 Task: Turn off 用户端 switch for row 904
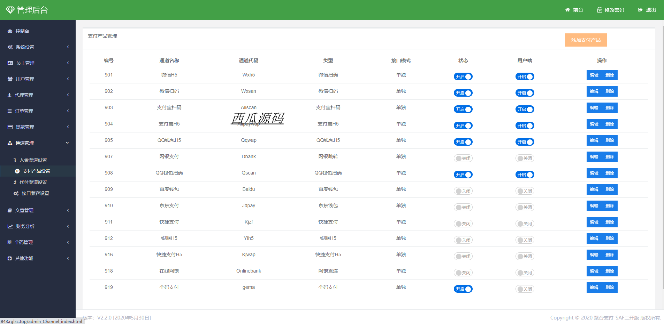(x=525, y=125)
